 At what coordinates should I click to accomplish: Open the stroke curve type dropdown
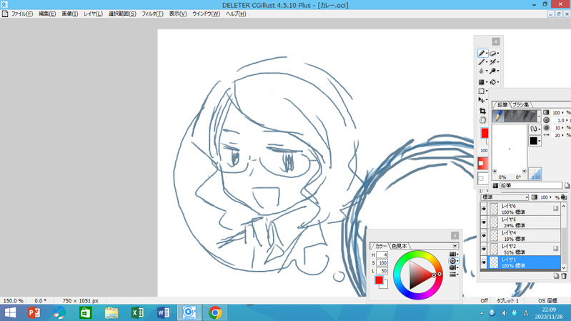[535, 129]
